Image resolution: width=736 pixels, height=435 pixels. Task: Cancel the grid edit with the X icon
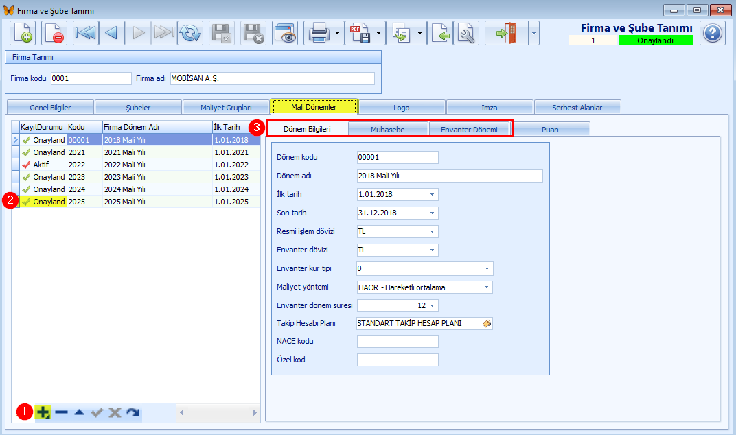click(115, 412)
